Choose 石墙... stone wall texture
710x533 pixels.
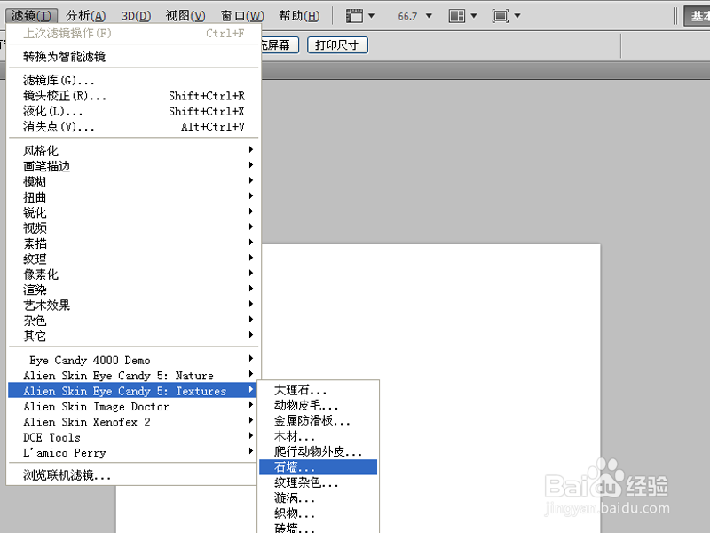pyautogui.click(x=319, y=467)
